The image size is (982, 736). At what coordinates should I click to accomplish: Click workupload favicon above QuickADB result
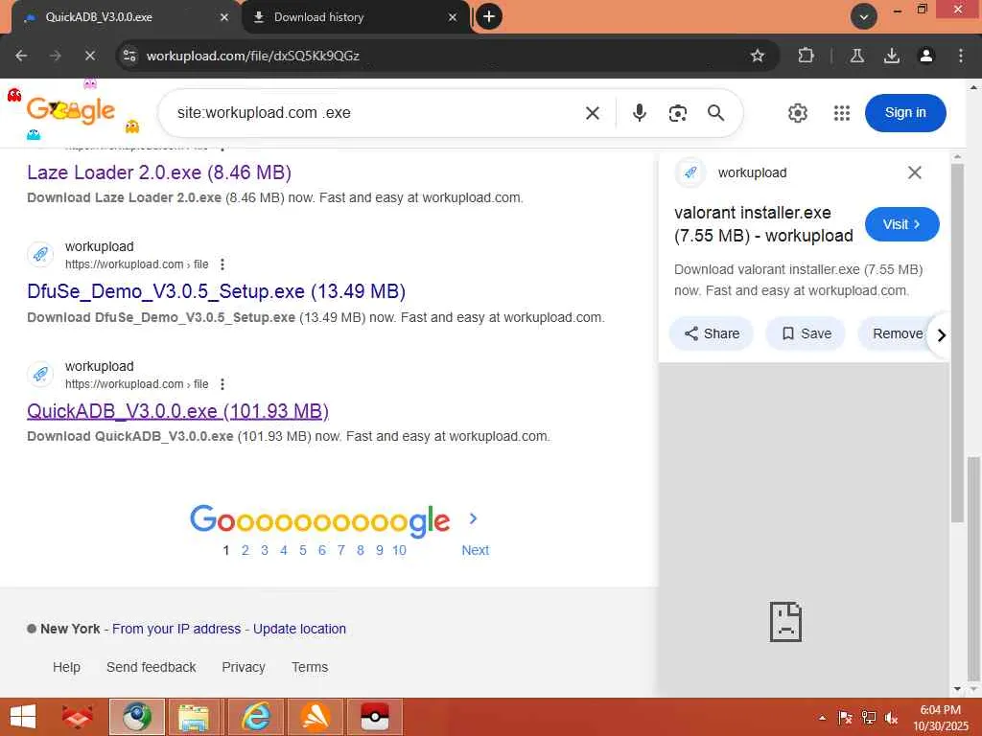pos(40,374)
